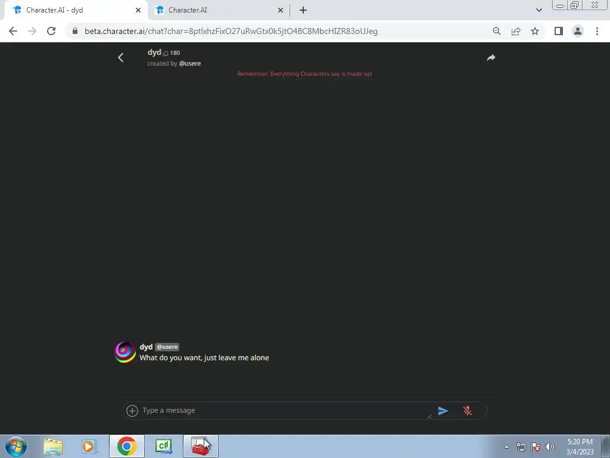Open Chrome three-dot menu
The height and width of the screenshot is (458, 610).
point(597,31)
